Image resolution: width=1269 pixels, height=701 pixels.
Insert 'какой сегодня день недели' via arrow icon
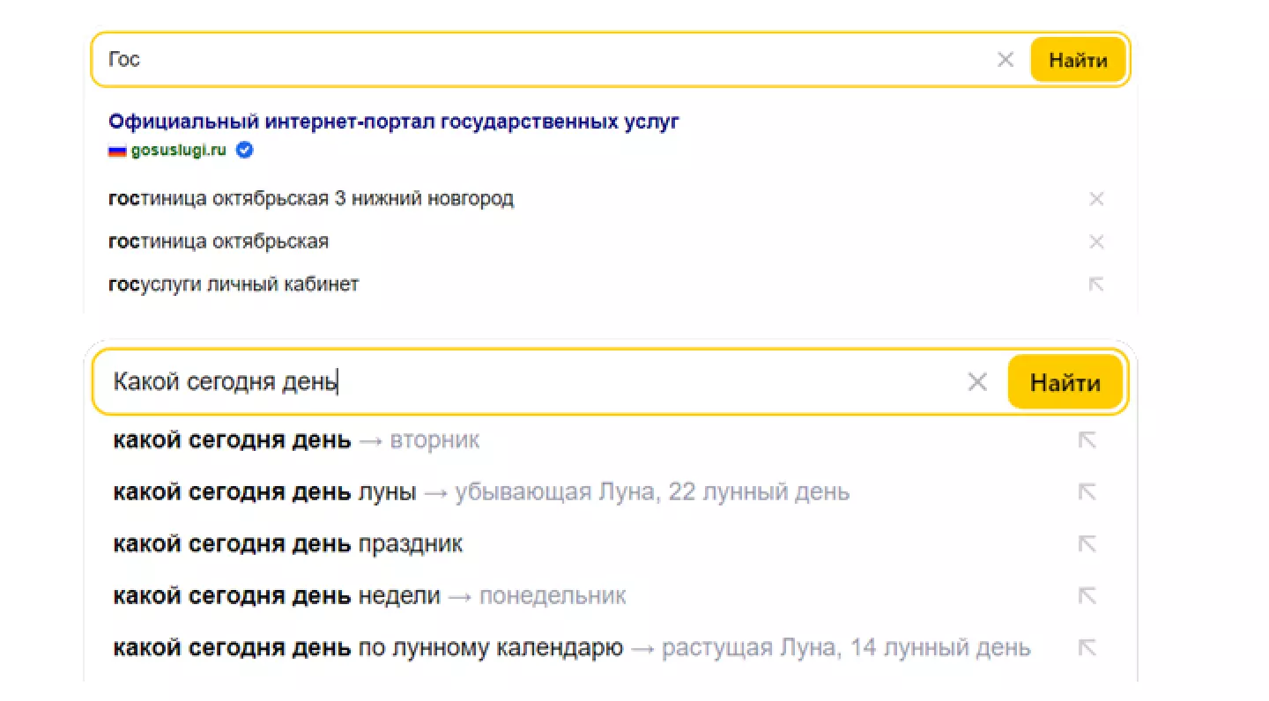pyautogui.click(x=1087, y=596)
